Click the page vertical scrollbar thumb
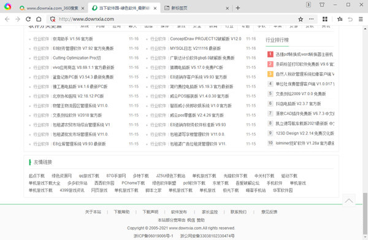Screen dimensions: 368x240 [365, 213]
